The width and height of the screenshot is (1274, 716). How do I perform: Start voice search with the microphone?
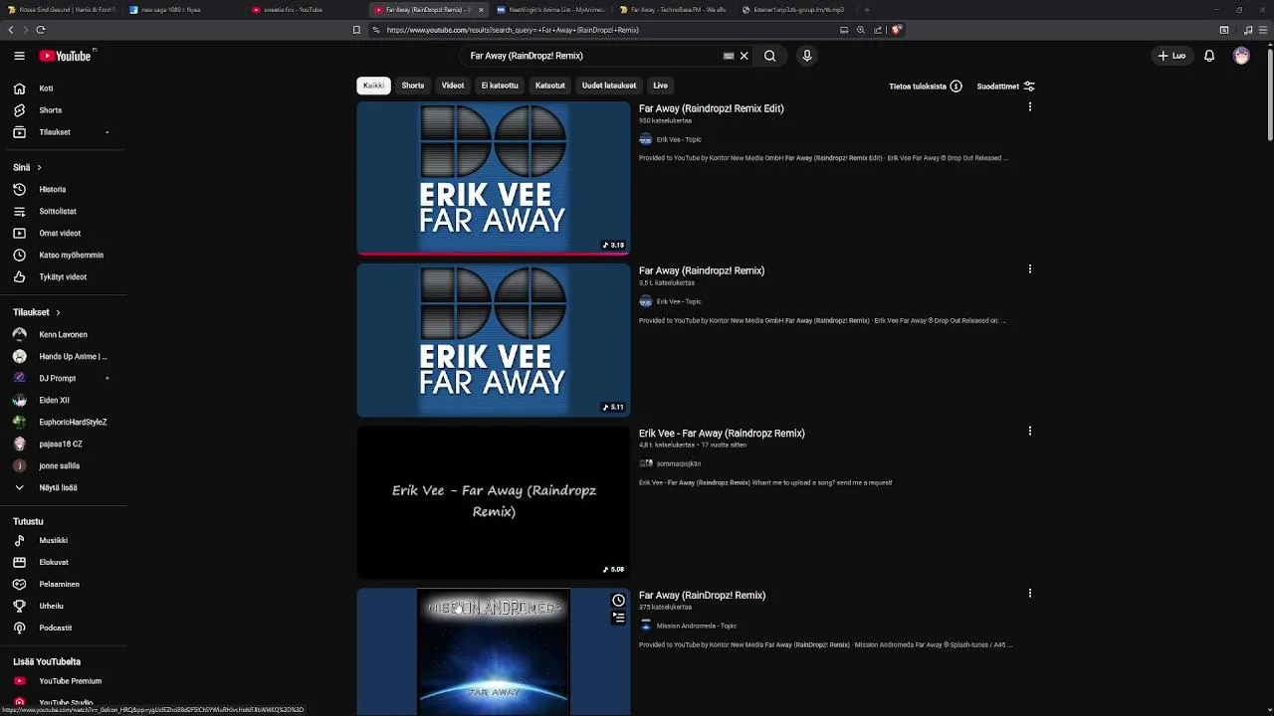(807, 56)
